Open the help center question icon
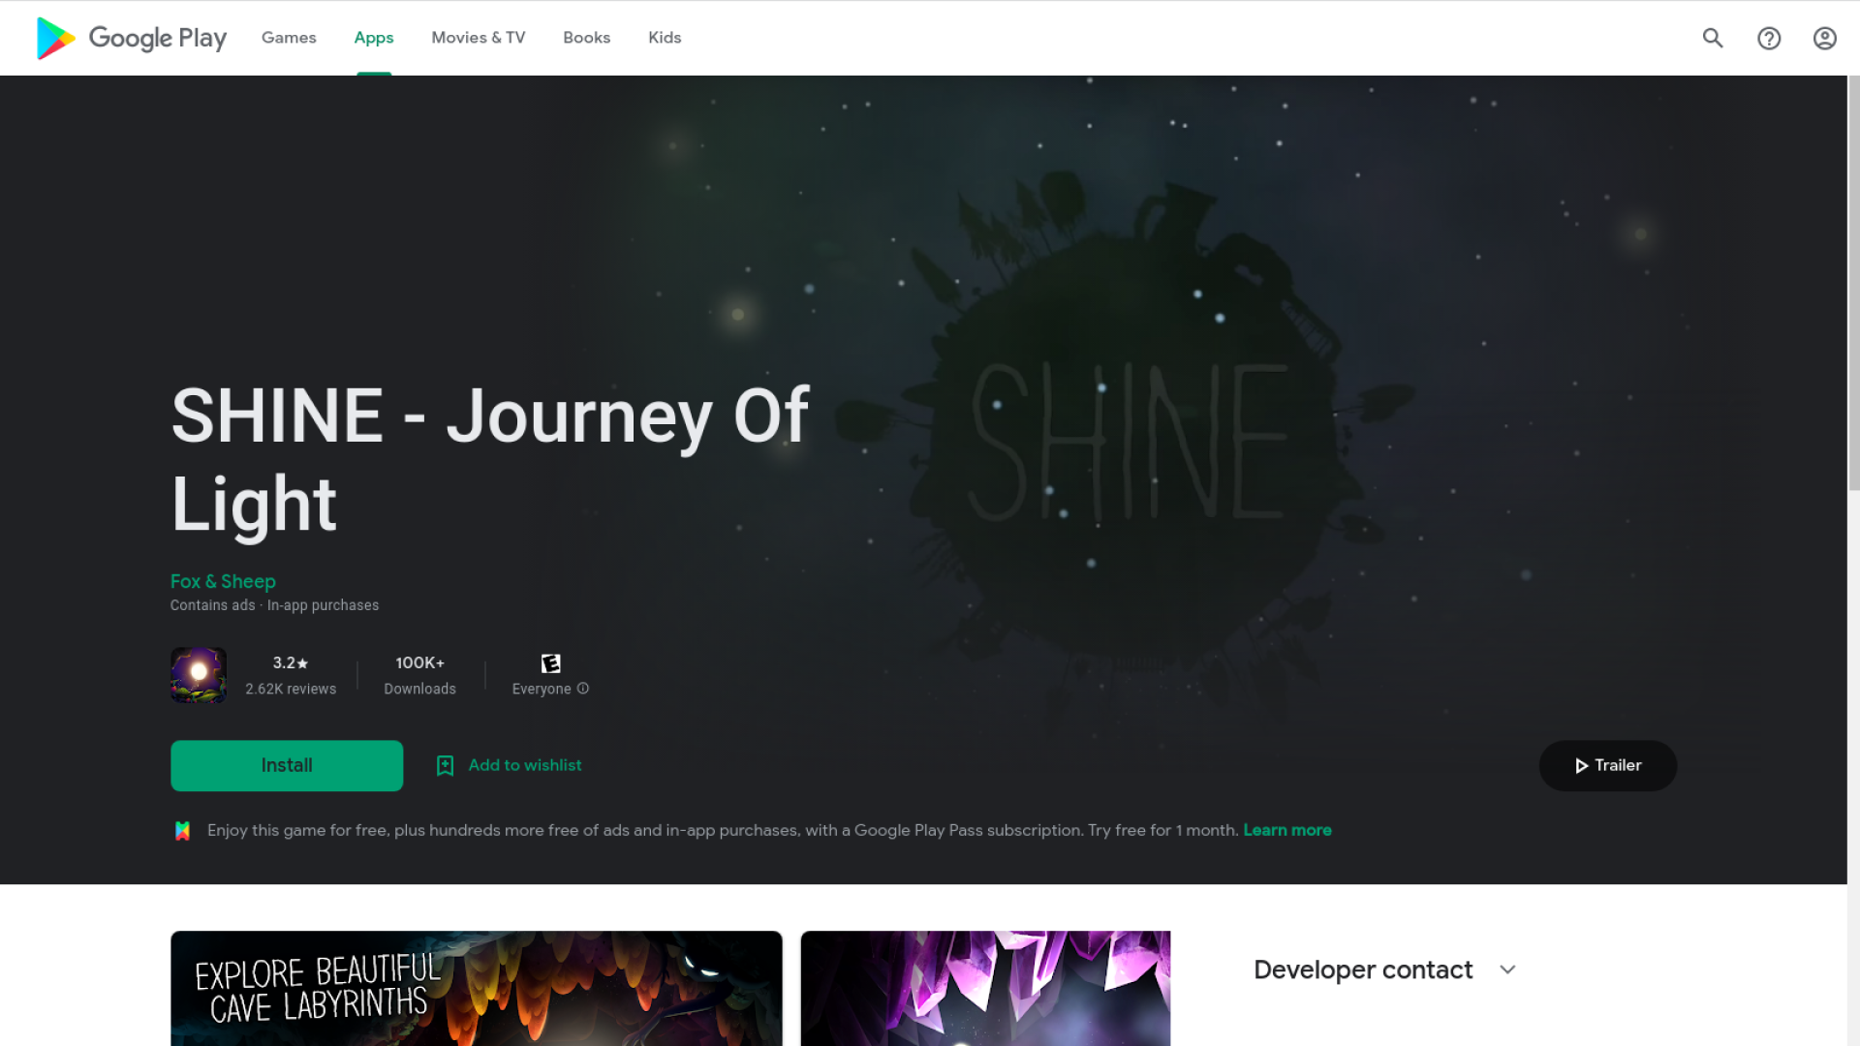 (x=1769, y=38)
